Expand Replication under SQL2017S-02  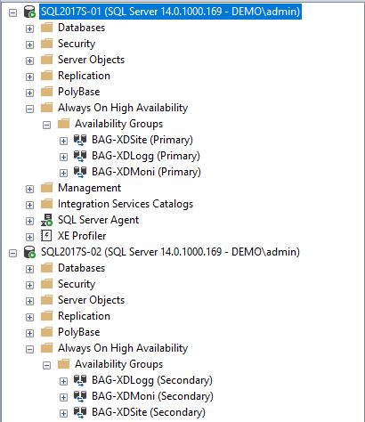[x=29, y=317]
